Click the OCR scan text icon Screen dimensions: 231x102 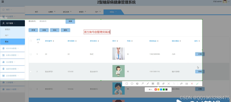[x=169, y=84]
